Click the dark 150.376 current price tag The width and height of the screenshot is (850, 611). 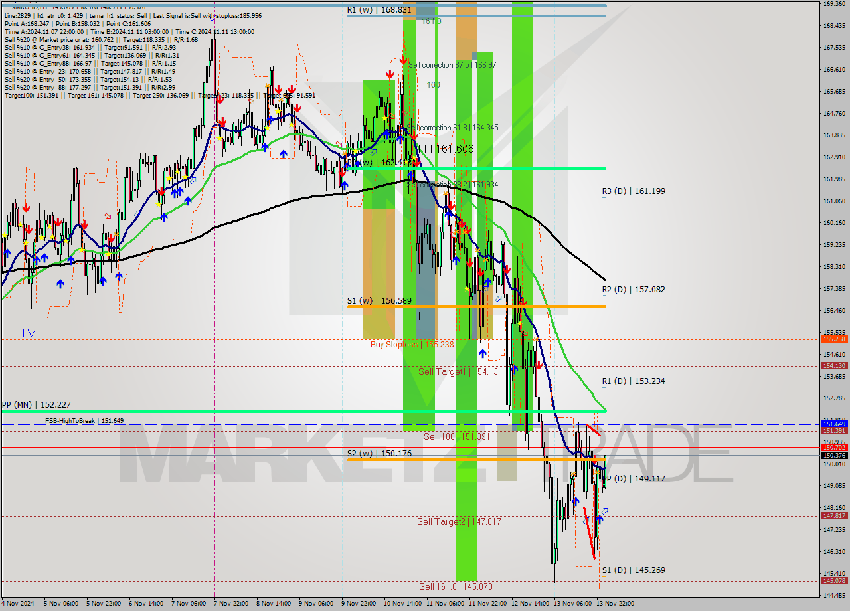tap(834, 455)
